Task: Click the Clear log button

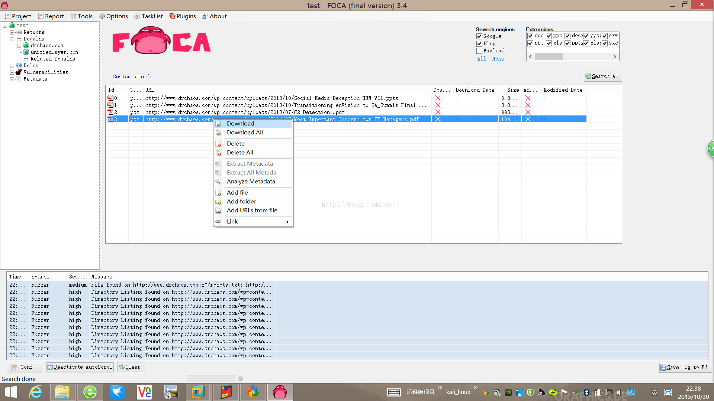Action: [131, 367]
